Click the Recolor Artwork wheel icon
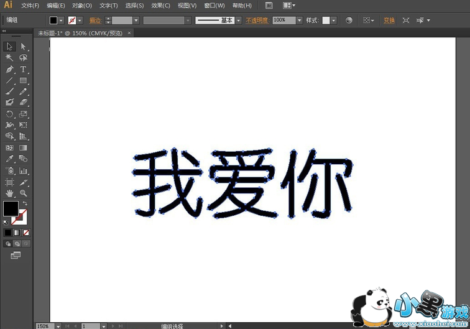The image size is (470, 329). 349,21
